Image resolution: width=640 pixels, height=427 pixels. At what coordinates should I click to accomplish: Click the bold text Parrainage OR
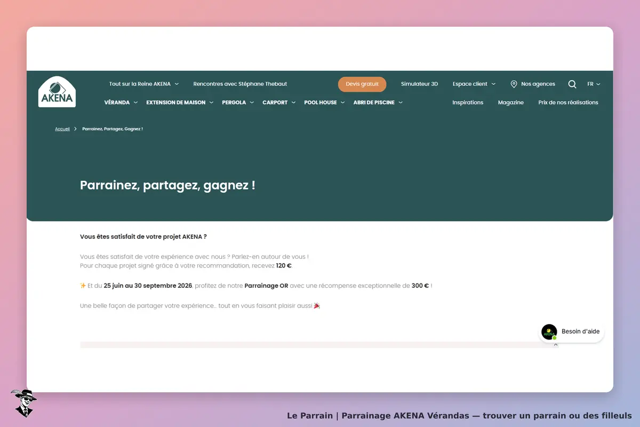(266, 286)
